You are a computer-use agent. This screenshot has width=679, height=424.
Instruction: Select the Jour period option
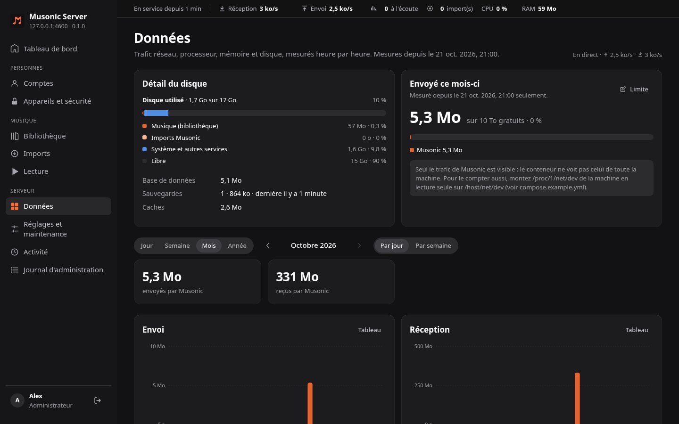[147, 245]
